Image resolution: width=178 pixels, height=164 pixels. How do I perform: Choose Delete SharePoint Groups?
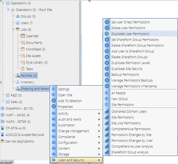coord(140,57)
